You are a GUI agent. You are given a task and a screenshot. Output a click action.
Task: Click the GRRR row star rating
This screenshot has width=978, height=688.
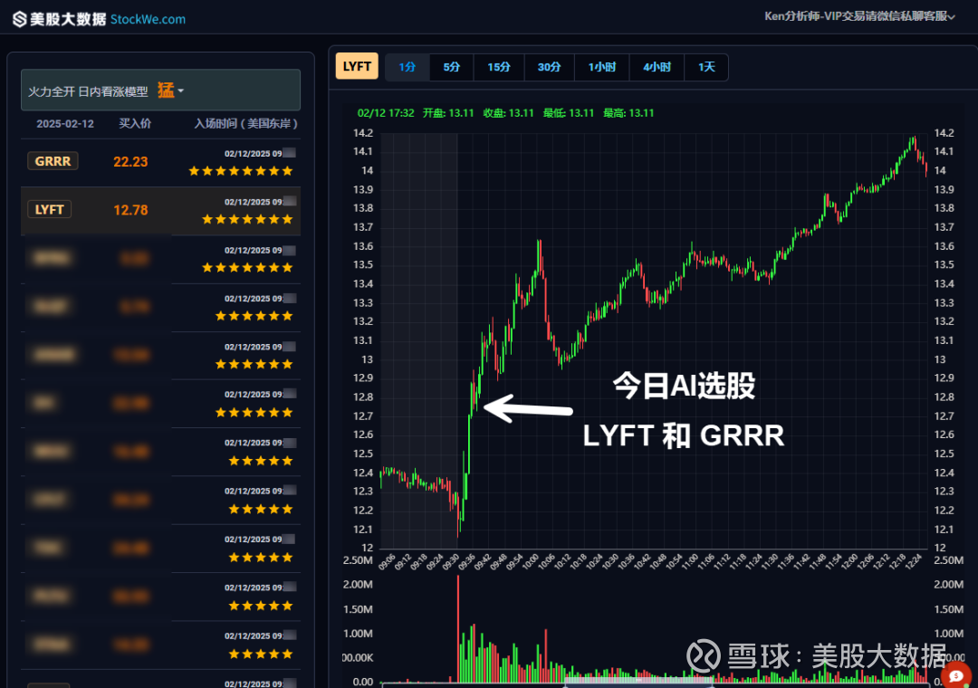pyautogui.click(x=241, y=171)
